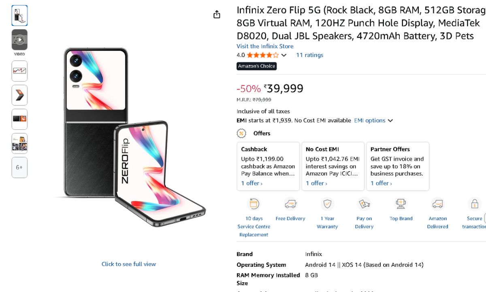Open the No Cost EMI 1 offer link
Image resolution: width=486 pixels, height=292 pixels.
click(x=316, y=183)
